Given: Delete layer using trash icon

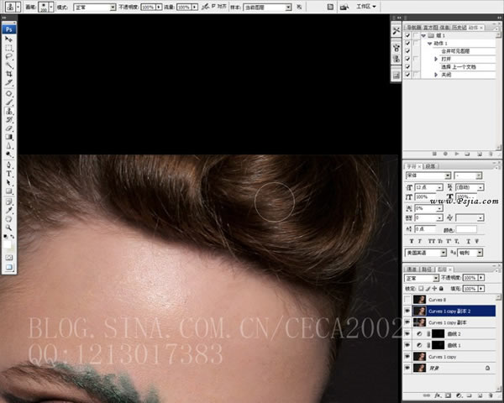Looking at the screenshot, I should click(491, 395).
